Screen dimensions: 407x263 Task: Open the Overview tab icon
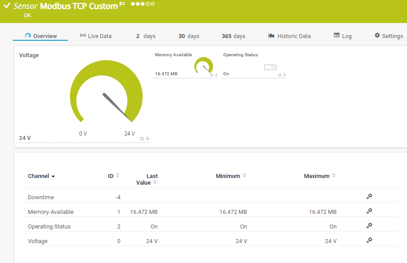click(x=27, y=35)
